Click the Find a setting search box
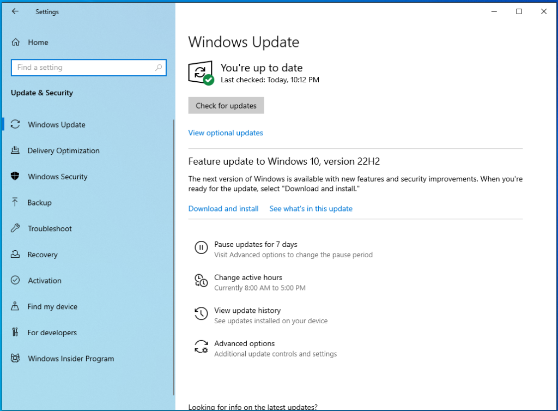 (x=82, y=68)
